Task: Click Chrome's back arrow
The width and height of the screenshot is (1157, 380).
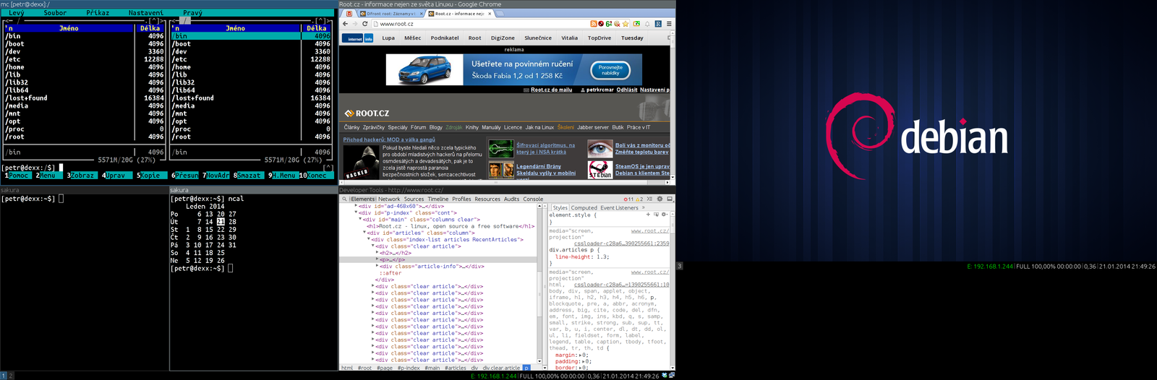Action: coord(345,24)
